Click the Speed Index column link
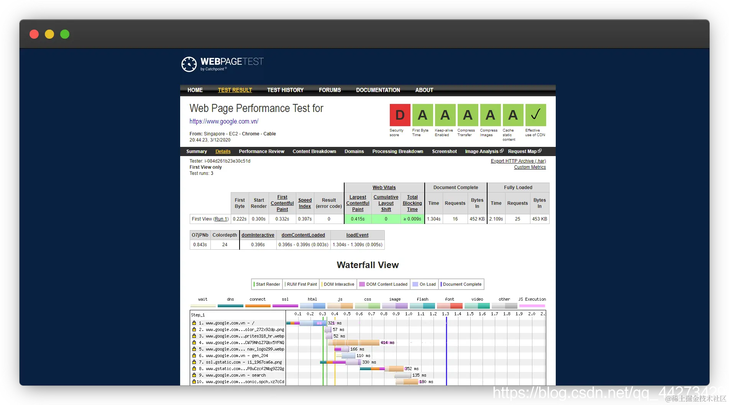The width and height of the screenshot is (729, 405). pyautogui.click(x=305, y=203)
